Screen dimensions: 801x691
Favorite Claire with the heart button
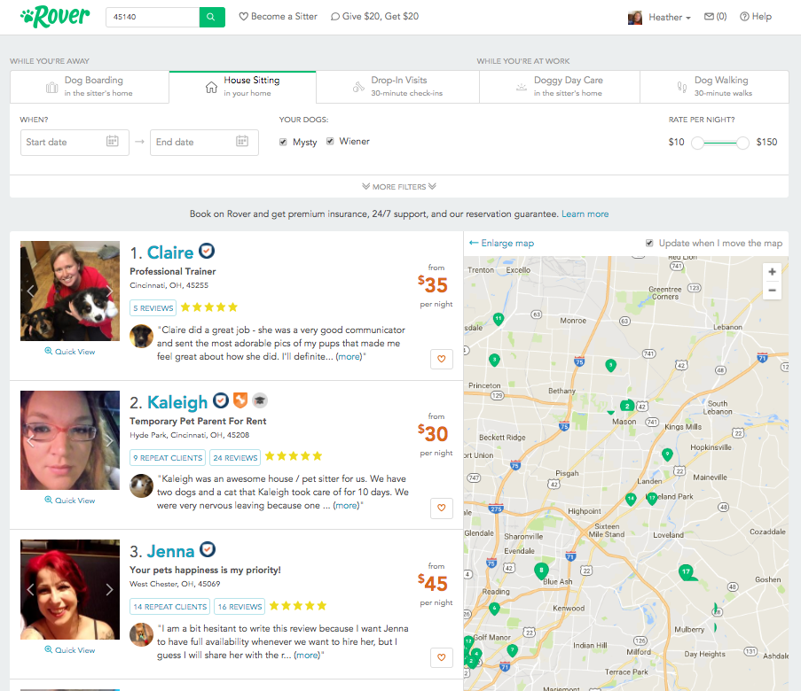pos(442,359)
